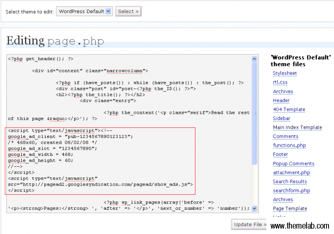The image size is (334, 234).
Task: Open the rtl.css theme file
Action: pos(280,82)
